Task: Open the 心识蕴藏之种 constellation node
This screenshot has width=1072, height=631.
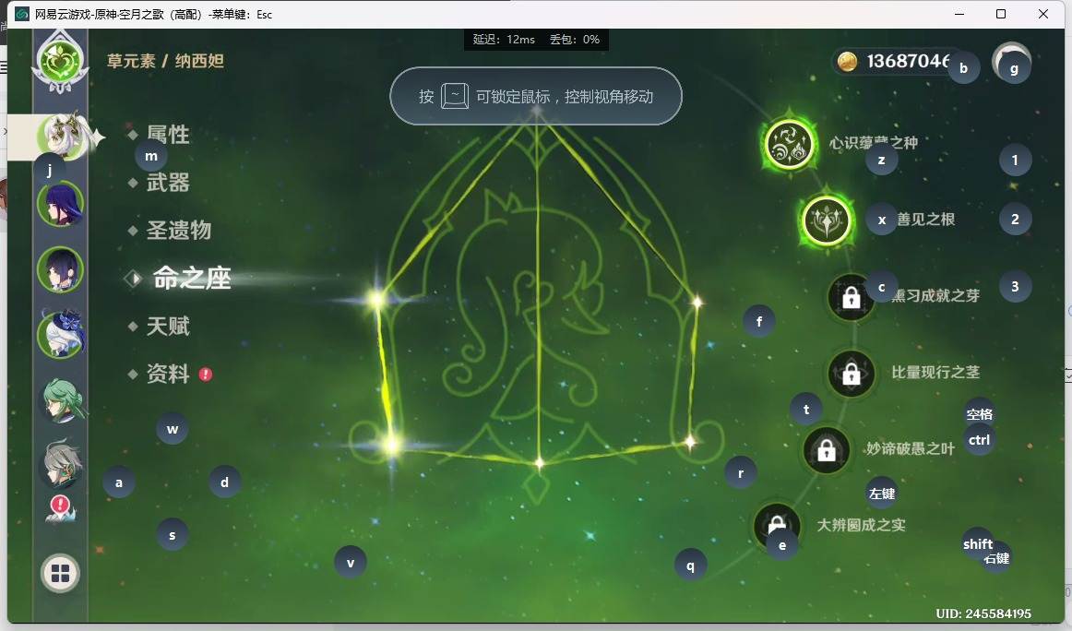Action: pos(790,144)
